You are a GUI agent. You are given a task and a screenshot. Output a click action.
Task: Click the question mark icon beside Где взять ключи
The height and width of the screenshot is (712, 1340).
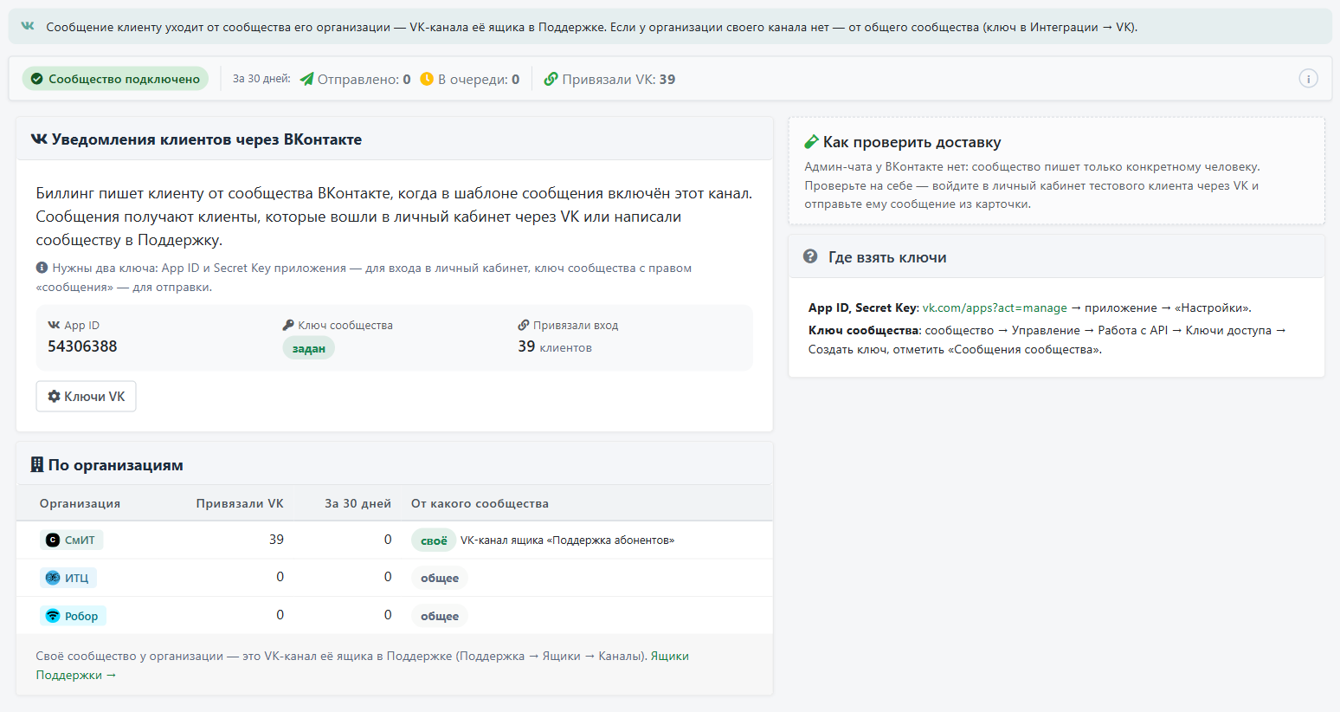(810, 256)
